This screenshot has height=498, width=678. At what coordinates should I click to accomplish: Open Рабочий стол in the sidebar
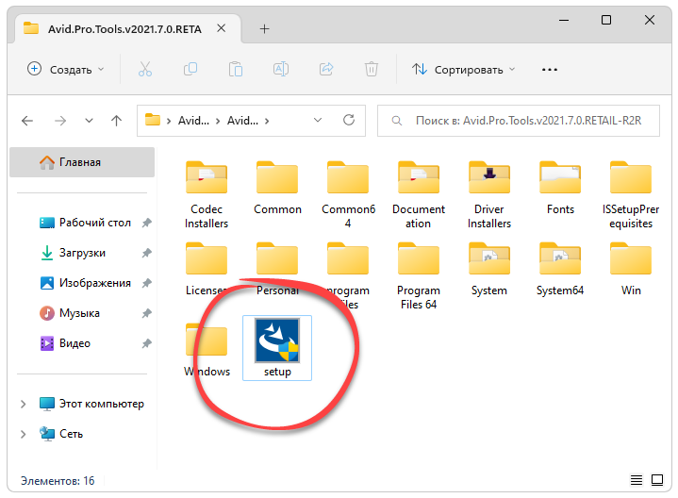point(85,223)
